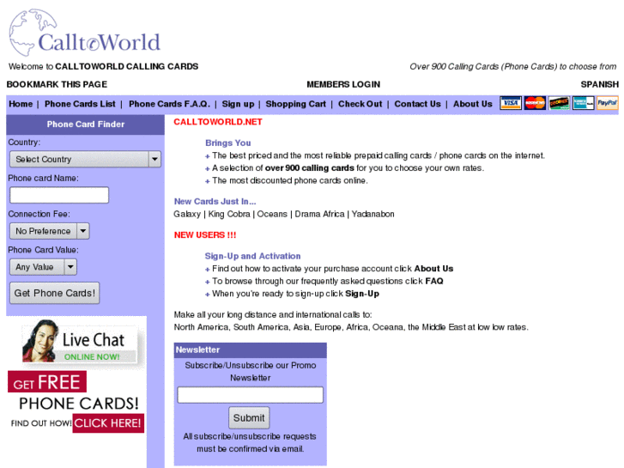
Task: Open MEMBERS LOGIN link
Action: (343, 84)
